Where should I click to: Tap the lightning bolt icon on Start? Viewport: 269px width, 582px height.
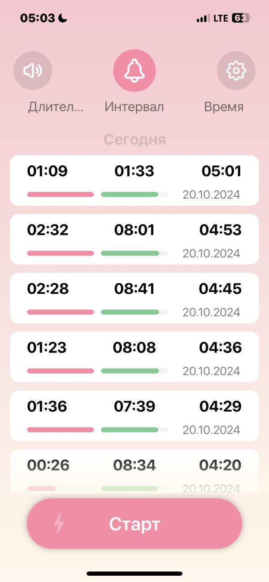[x=59, y=524]
